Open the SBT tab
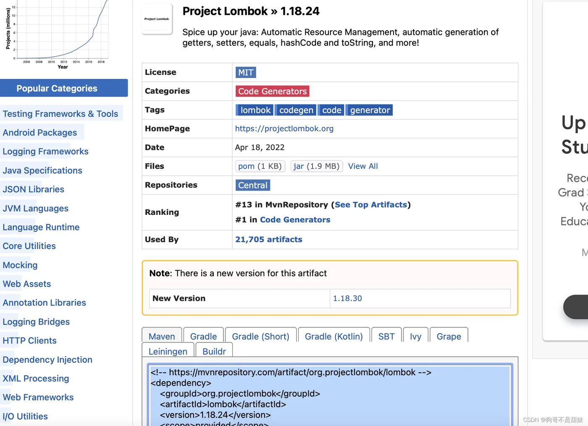The height and width of the screenshot is (426, 588). (386, 336)
